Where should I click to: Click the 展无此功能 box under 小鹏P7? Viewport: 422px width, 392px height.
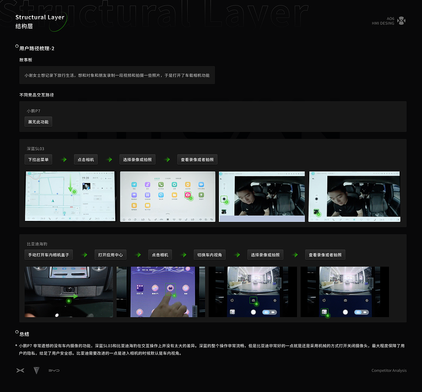pos(38,122)
